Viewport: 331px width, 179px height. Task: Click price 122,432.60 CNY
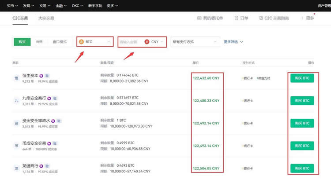click(206, 78)
